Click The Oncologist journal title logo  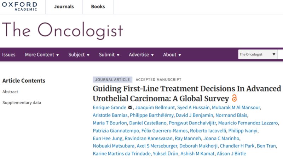pyautogui.click(x=62, y=31)
